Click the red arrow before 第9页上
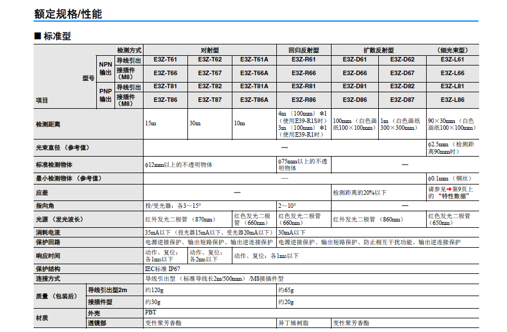 click(x=449, y=189)
